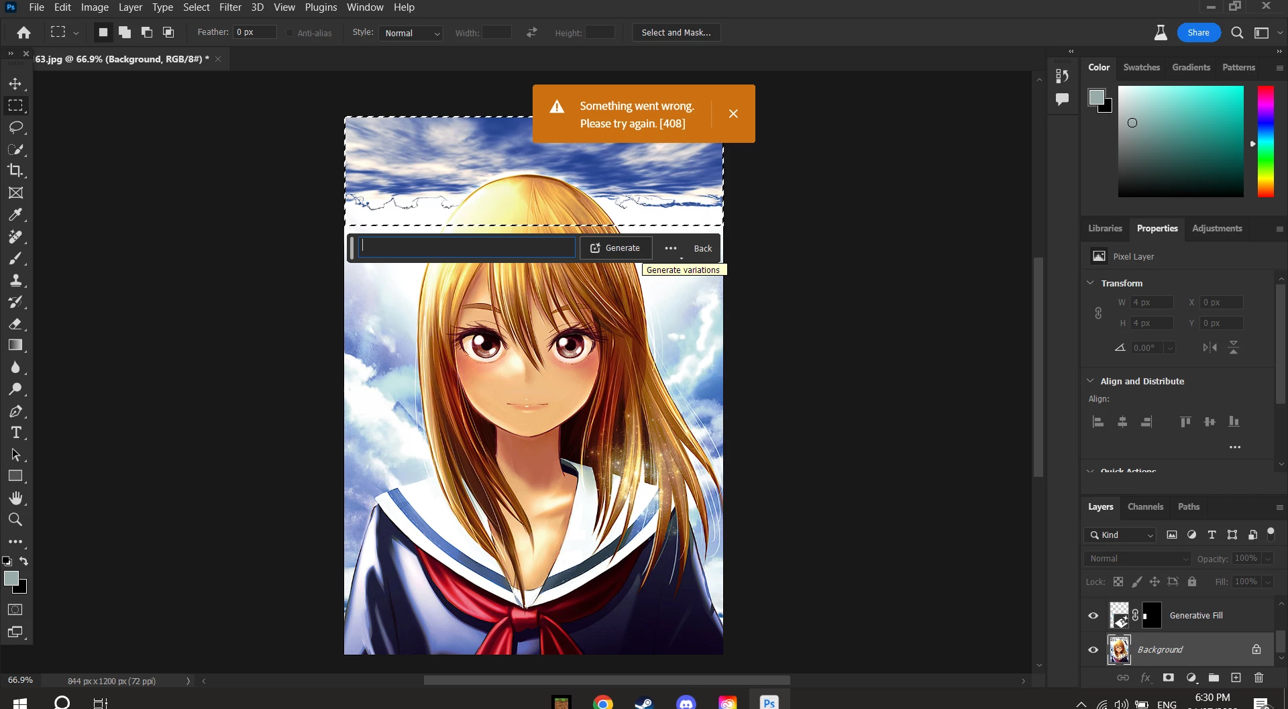Toggle Quick Mask mode
The height and width of the screenshot is (709, 1288).
click(15, 610)
